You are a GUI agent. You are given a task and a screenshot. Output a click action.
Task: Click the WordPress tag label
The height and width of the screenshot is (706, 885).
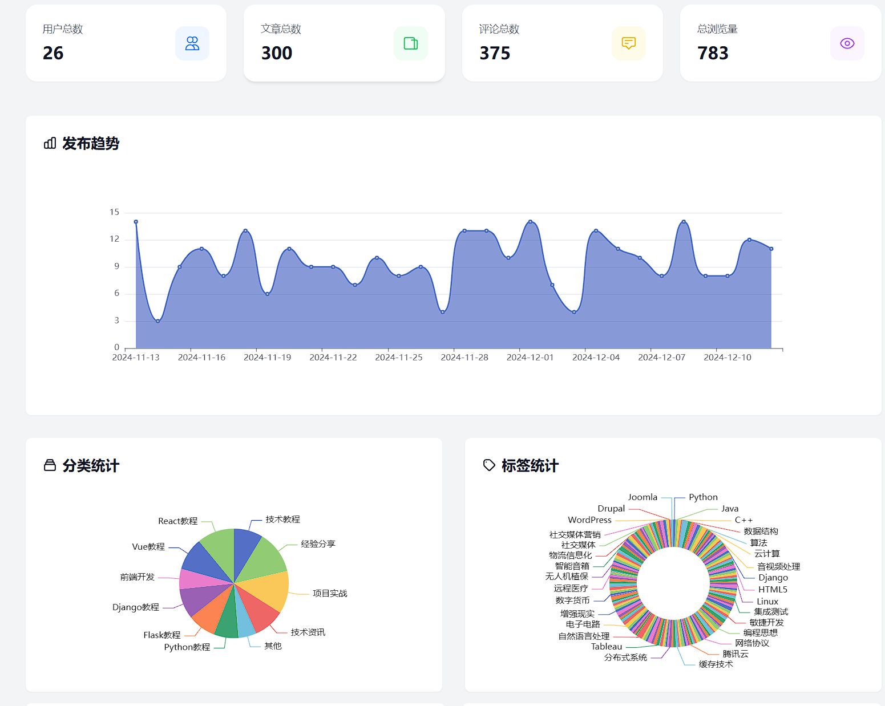[x=589, y=520]
